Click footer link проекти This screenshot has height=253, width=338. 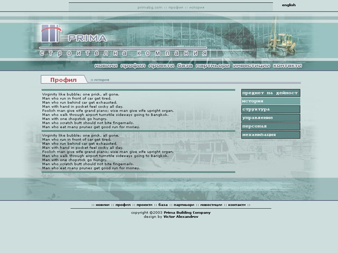click(x=144, y=205)
